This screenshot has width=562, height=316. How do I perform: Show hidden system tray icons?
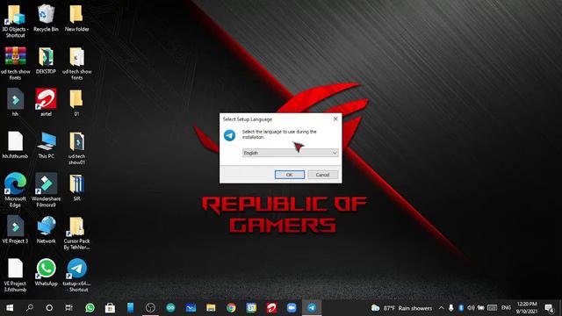(x=441, y=308)
